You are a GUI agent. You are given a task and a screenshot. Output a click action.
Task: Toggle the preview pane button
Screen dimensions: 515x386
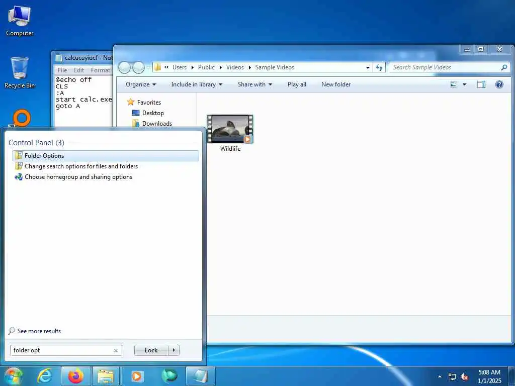[x=481, y=84]
